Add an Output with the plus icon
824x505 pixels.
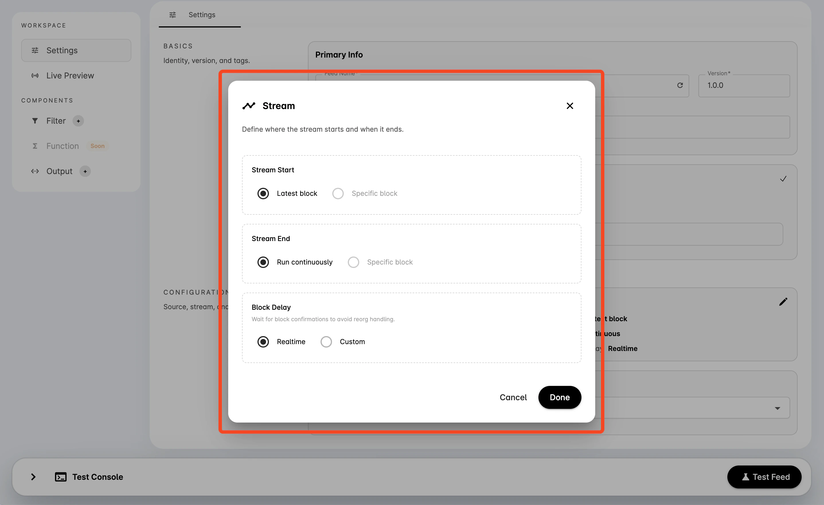pyautogui.click(x=85, y=171)
